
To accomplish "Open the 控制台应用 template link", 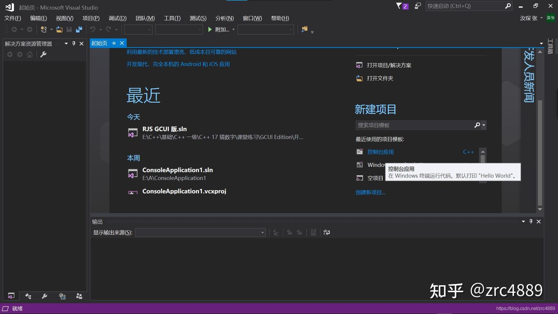I will [x=381, y=152].
